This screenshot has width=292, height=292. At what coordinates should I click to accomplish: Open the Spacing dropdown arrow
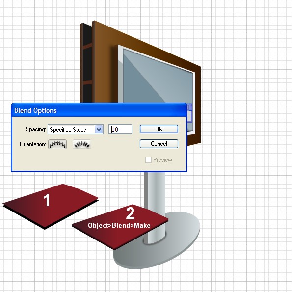pos(99,129)
